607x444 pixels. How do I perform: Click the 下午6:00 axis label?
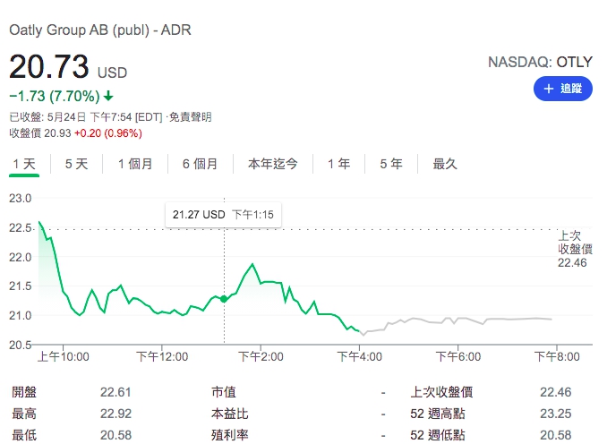point(458,356)
